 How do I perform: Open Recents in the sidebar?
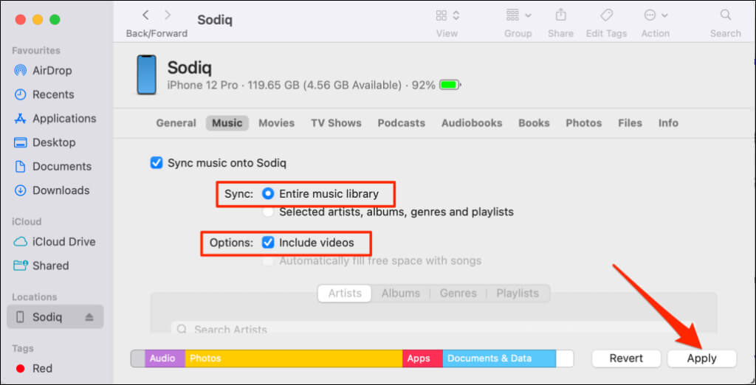click(44, 94)
